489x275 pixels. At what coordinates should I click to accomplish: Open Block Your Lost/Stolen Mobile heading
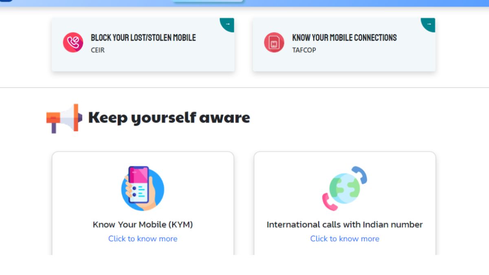coord(143,37)
